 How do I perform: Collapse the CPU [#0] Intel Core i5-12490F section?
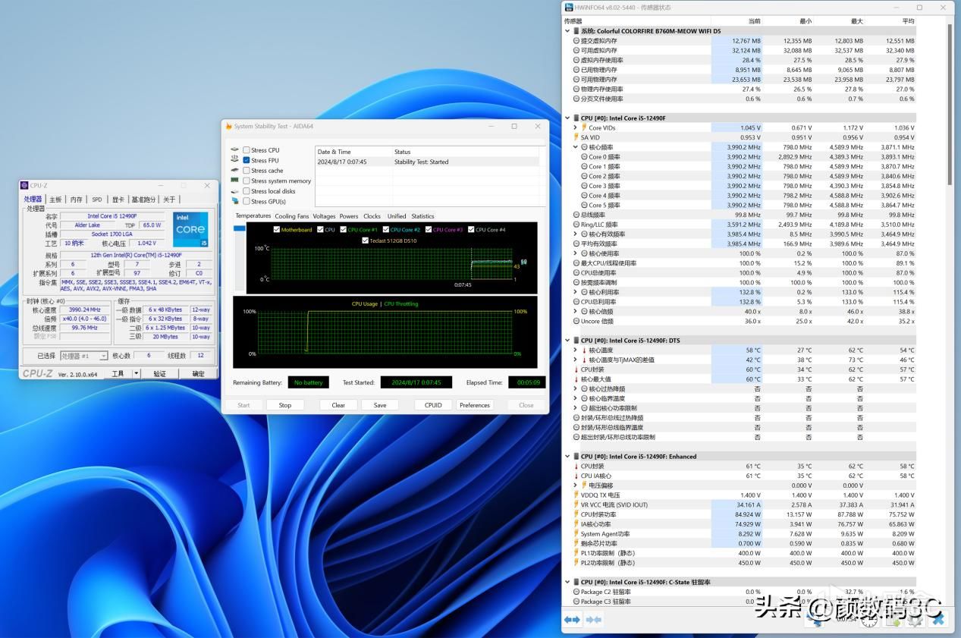pos(567,118)
